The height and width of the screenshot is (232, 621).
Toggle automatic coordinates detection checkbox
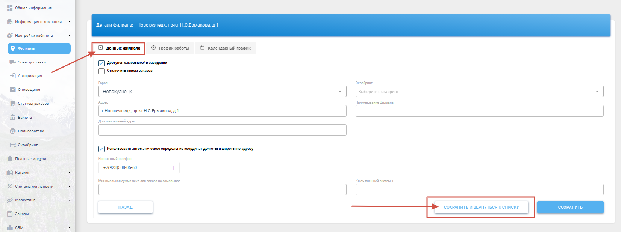coord(101,149)
